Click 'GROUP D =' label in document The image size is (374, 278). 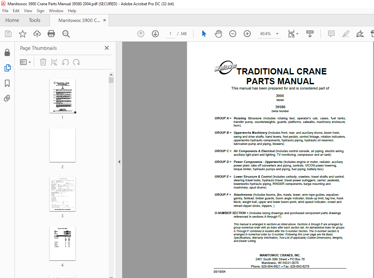point(223,162)
